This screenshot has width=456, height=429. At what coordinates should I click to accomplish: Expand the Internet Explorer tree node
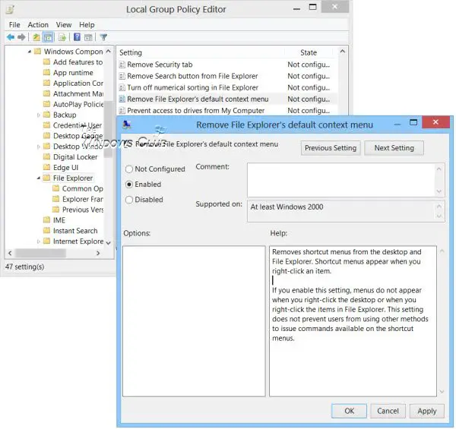coord(39,241)
